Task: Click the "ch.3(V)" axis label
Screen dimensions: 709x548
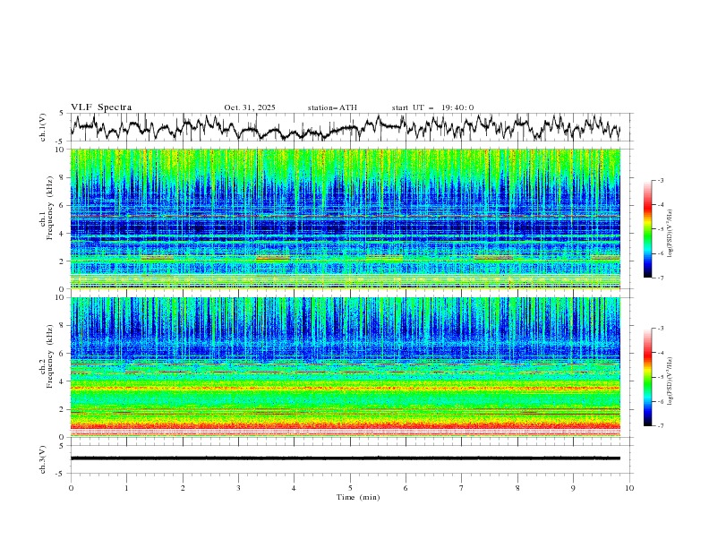Action: click(43, 459)
